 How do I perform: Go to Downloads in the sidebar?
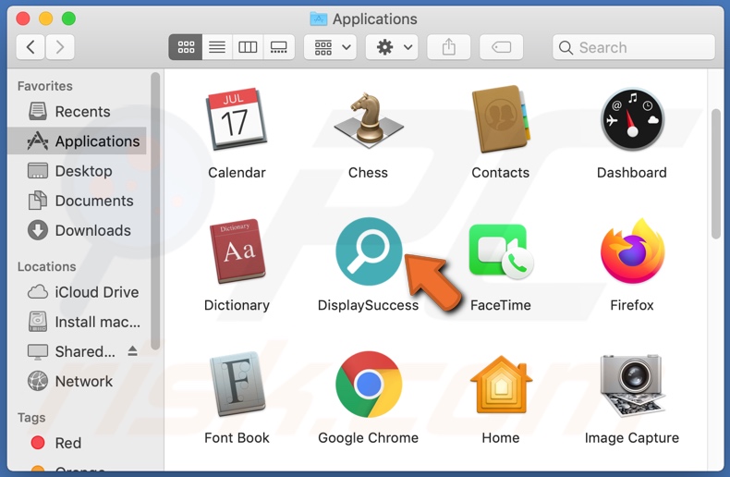[x=92, y=230]
